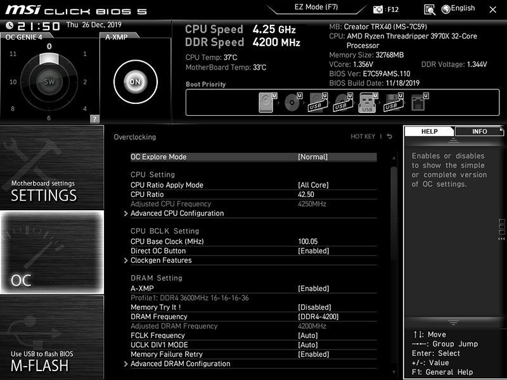This screenshot has width=507, height=380.
Task: Select the optical disc boot device icon
Action: tap(293, 103)
